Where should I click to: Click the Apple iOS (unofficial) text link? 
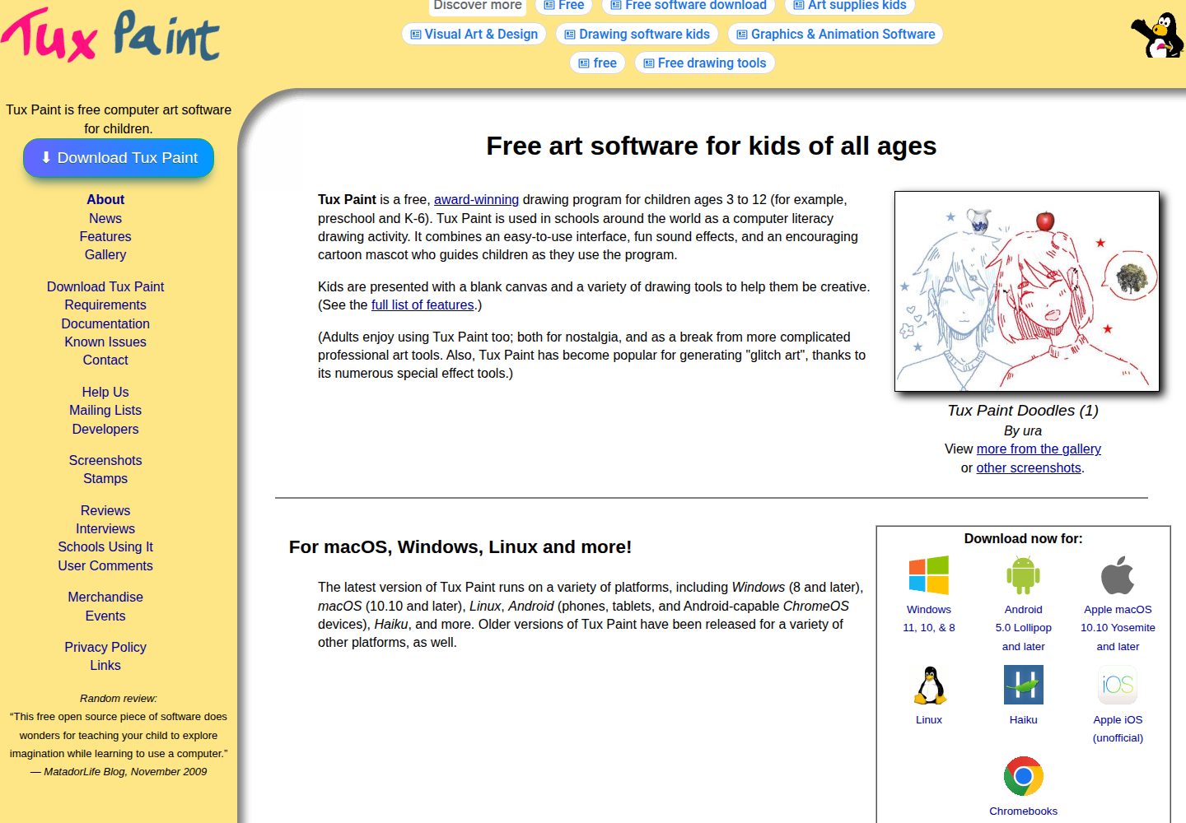point(1118,728)
